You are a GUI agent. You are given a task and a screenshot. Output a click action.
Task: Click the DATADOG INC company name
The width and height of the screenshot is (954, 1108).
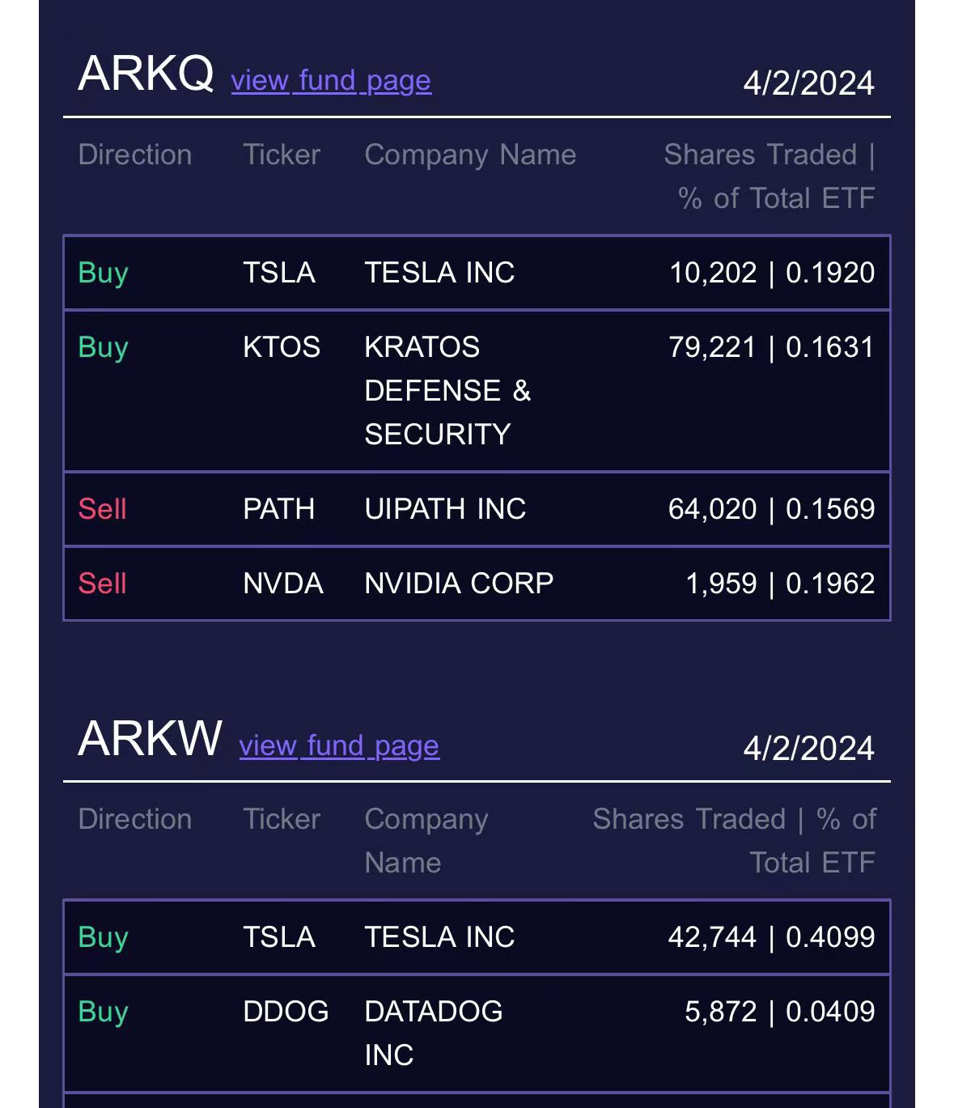click(434, 1033)
